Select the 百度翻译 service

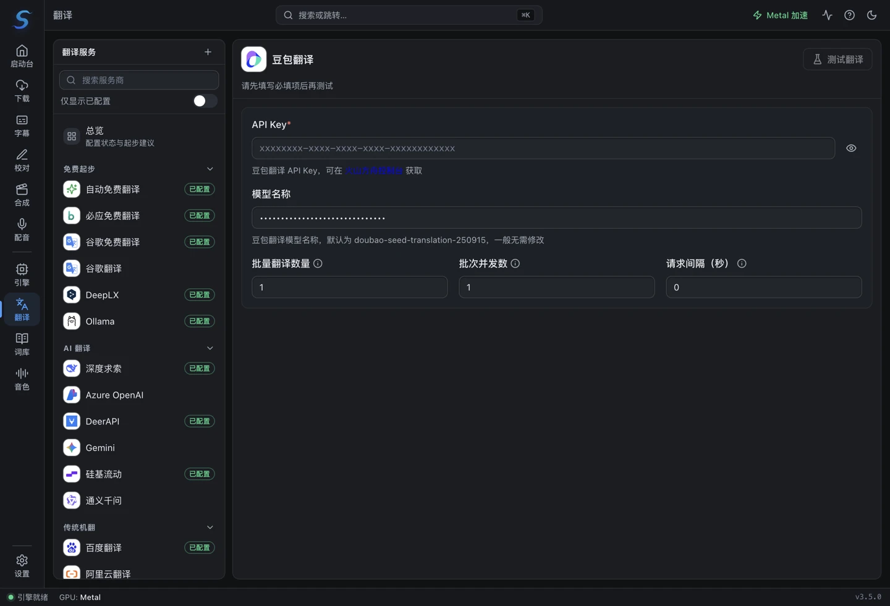[139, 547]
